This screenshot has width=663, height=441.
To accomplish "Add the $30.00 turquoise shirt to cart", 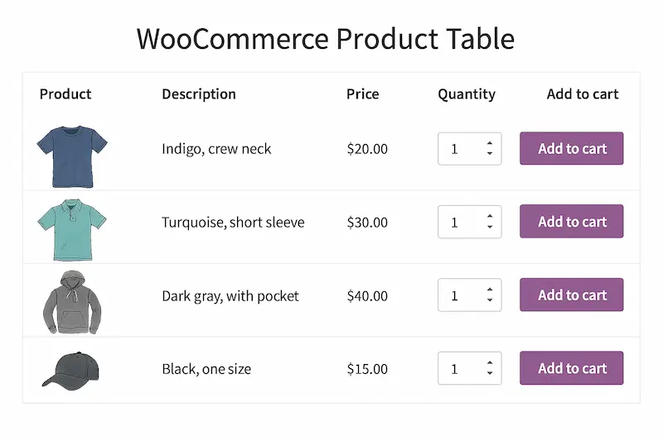I will 572,222.
